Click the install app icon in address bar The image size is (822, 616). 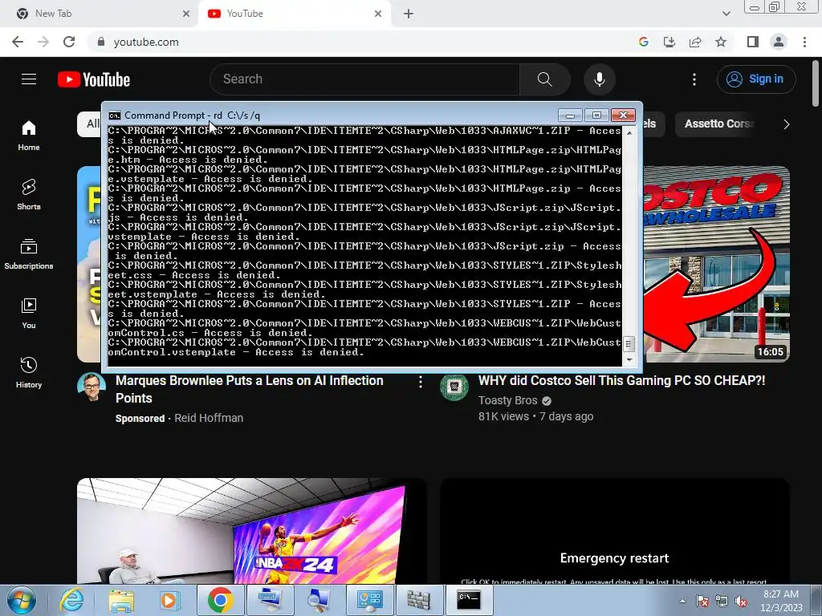(x=669, y=42)
